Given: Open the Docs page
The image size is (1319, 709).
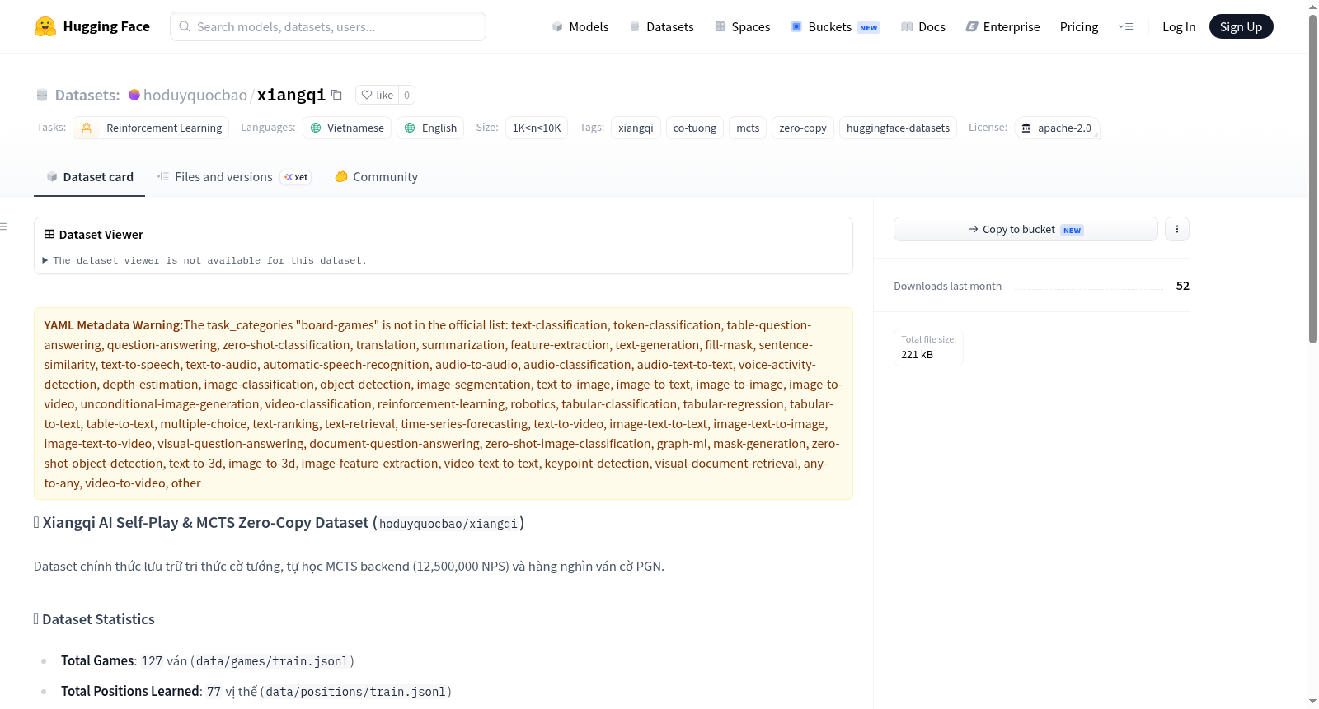Looking at the screenshot, I should click(x=923, y=26).
